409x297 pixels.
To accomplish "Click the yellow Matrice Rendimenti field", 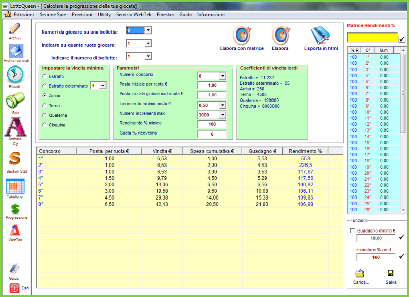I will 372,38.
